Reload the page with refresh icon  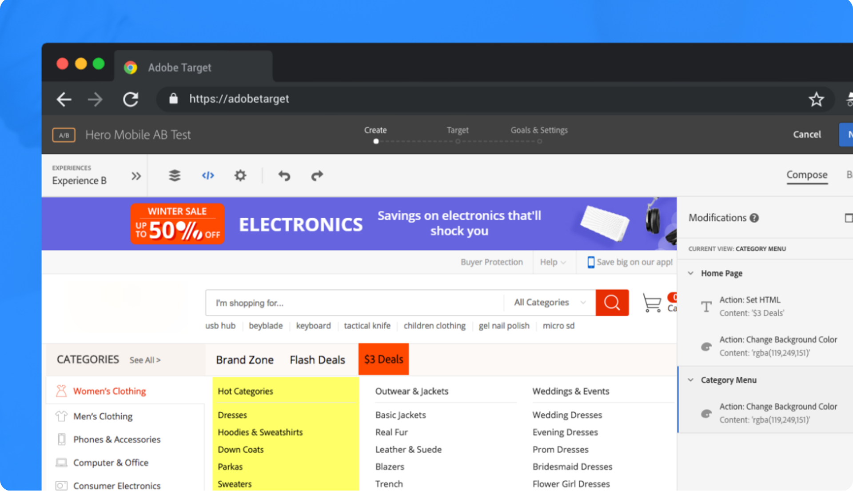click(131, 99)
